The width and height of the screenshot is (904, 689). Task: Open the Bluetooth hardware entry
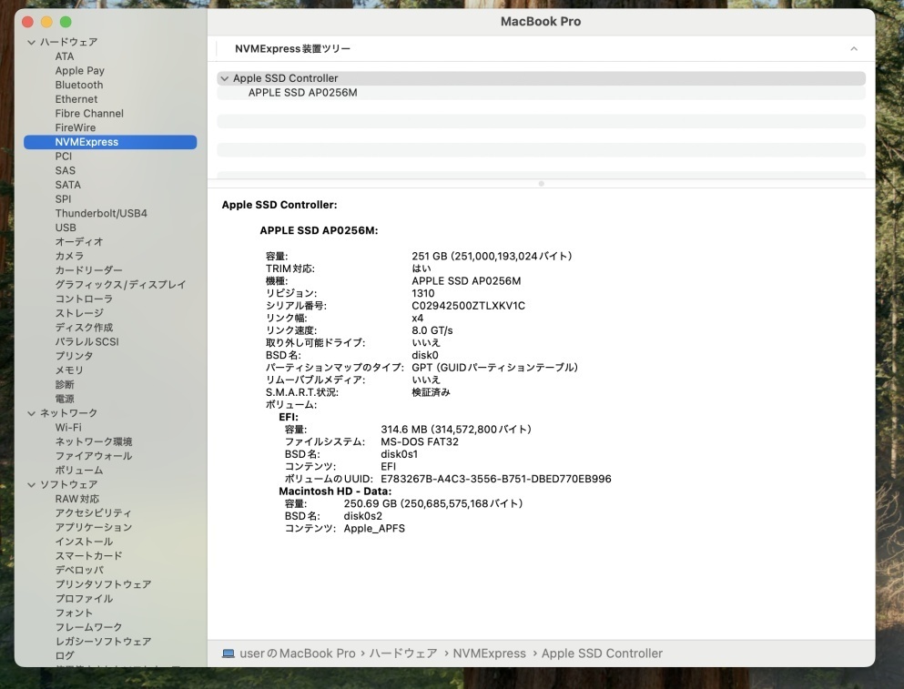79,85
